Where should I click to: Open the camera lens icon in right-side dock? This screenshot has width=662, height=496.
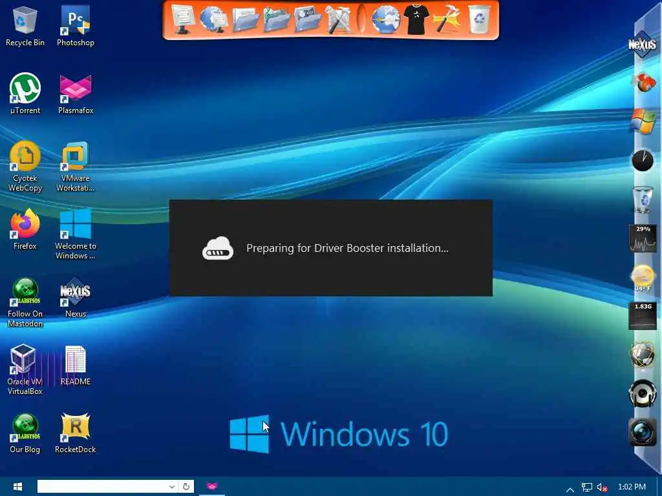(x=643, y=432)
